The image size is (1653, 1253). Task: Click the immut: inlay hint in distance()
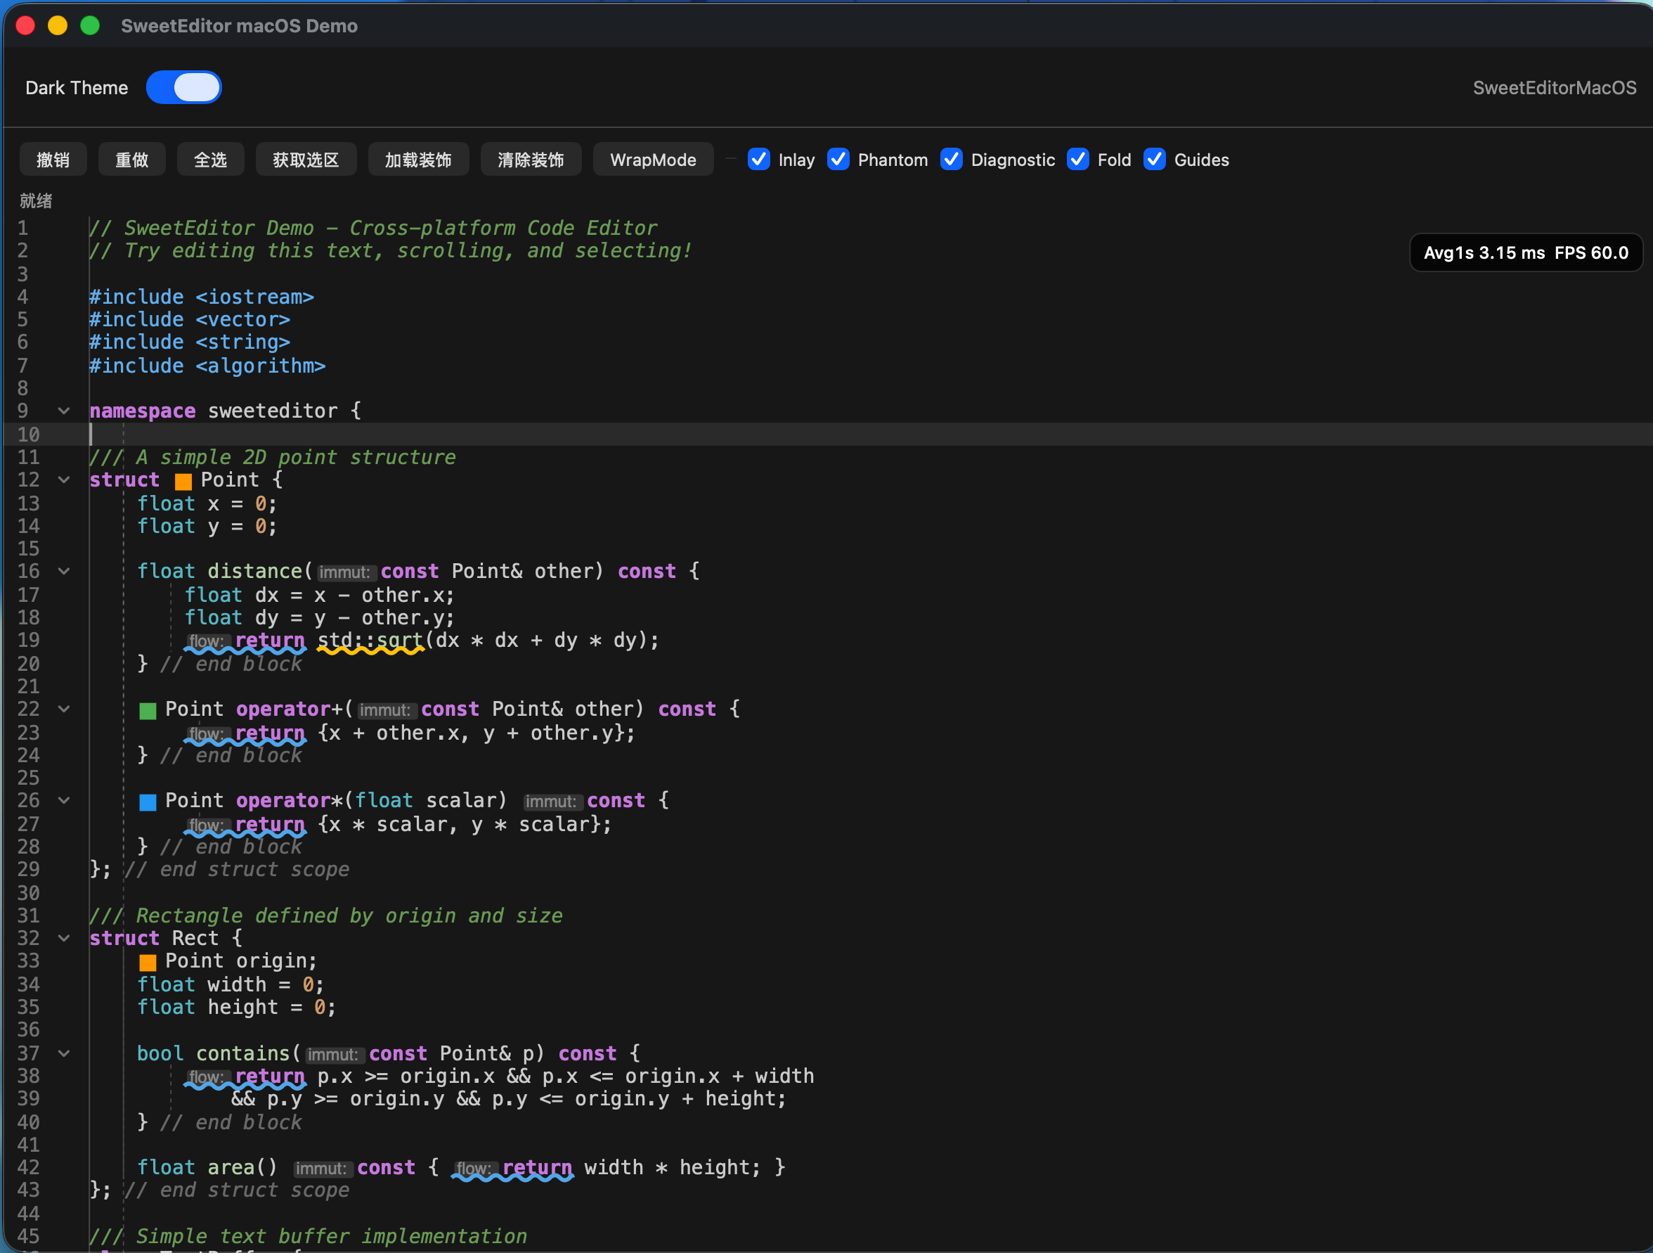click(x=345, y=572)
